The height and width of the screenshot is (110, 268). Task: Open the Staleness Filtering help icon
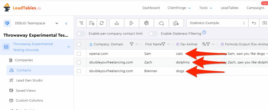tap(204, 33)
